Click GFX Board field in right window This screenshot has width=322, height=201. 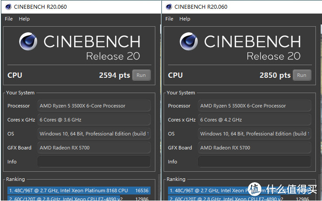(x=254, y=148)
